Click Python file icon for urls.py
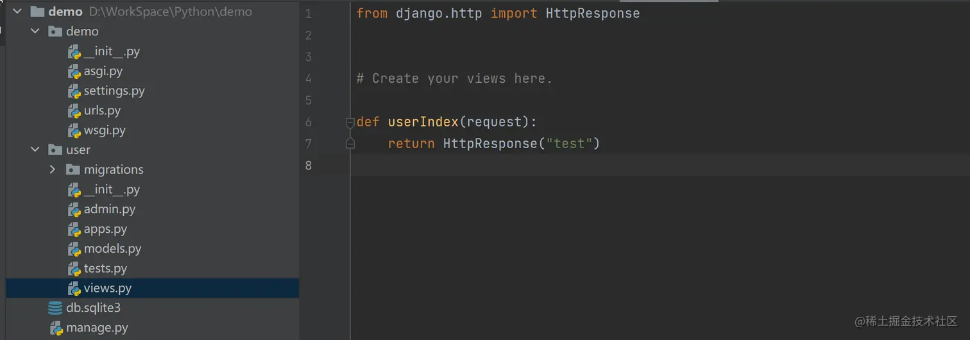This screenshot has height=340, width=970. 74,111
